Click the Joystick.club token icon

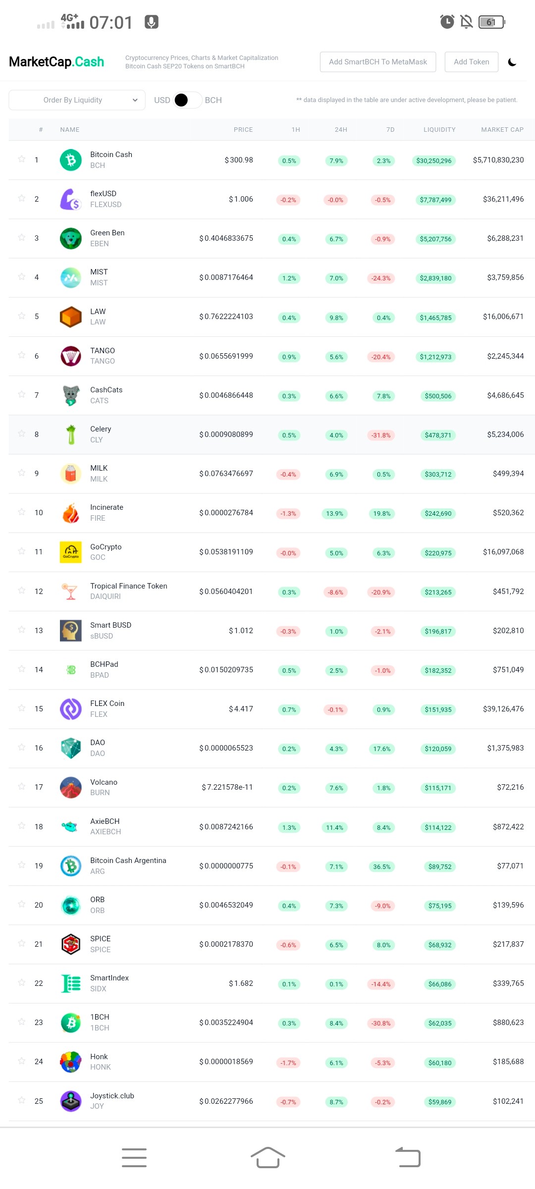click(x=71, y=1101)
